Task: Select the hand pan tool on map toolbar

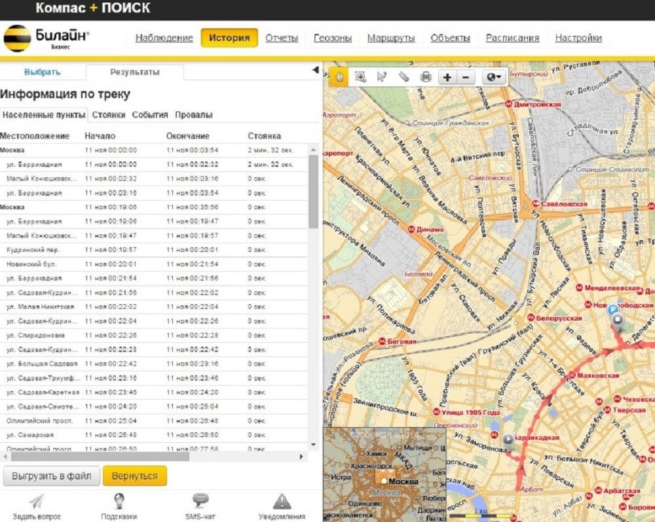Action: point(339,77)
